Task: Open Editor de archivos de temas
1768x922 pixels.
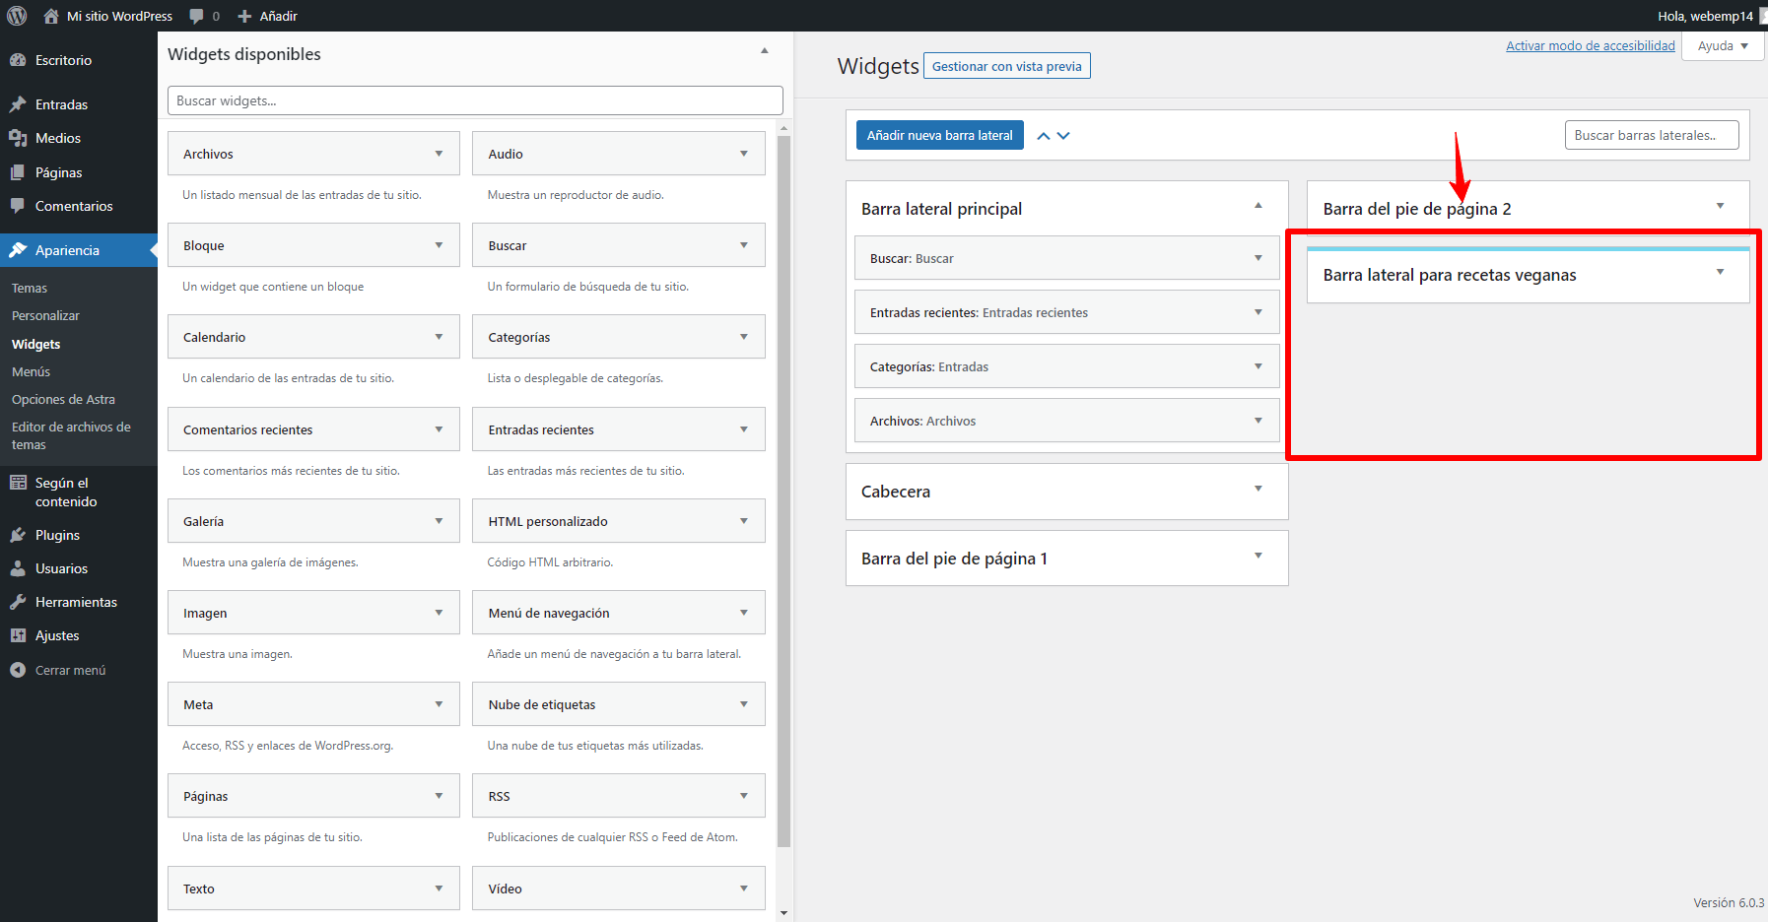Action: pos(71,435)
